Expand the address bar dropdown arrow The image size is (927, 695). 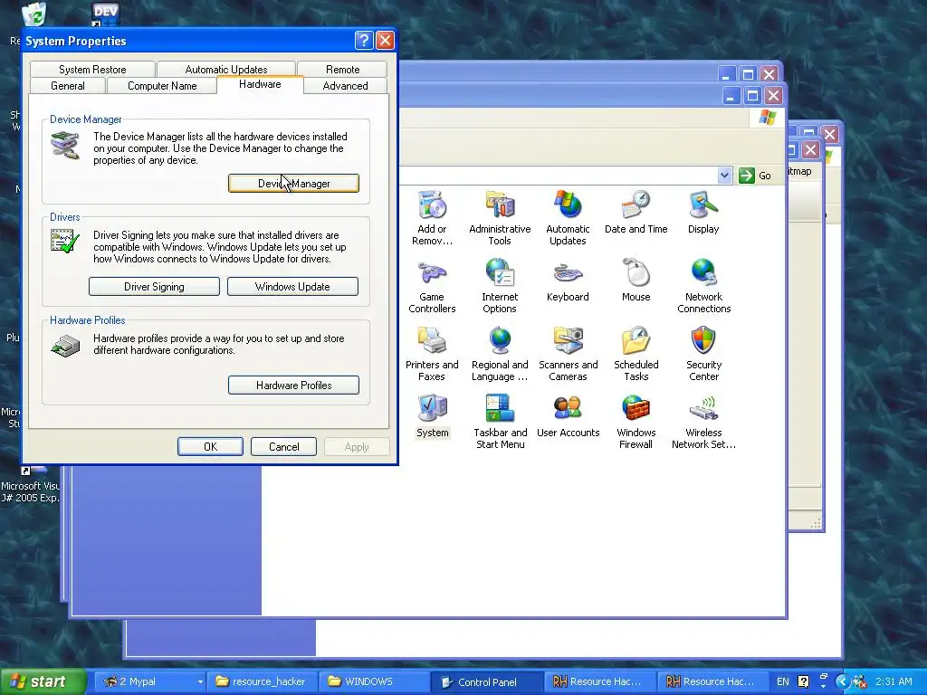(x=725, y=176)
